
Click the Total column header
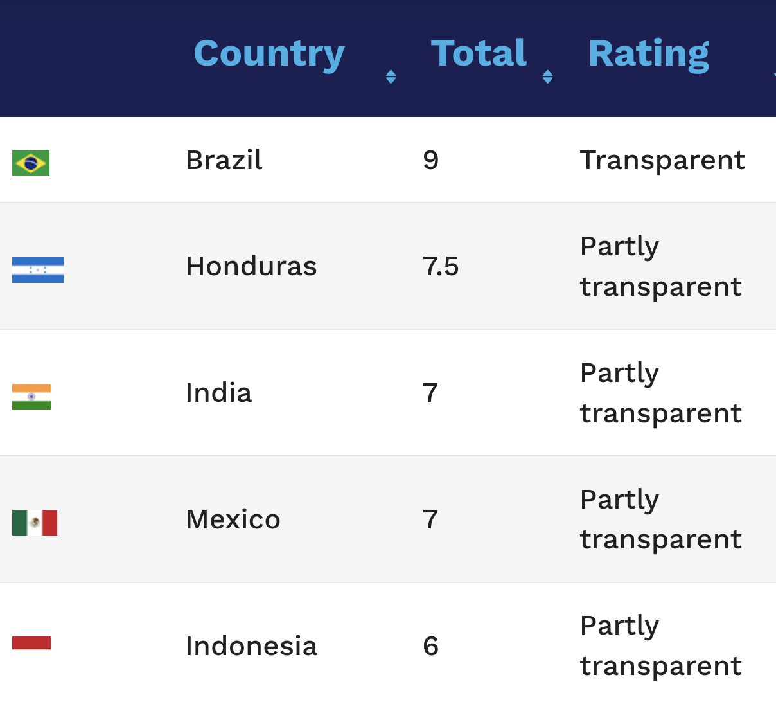pyautogui.click(x=479, y=53)
